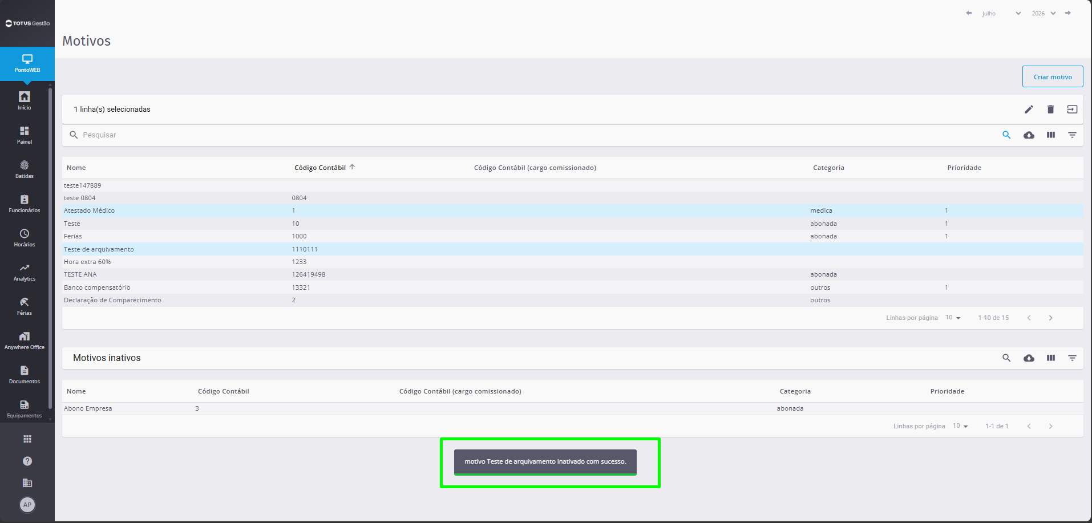Screen dimensions: 1092x523
Task: Select the Declaração de Comparecimento row
Action: pyautogui.click(x=573, y=300)
